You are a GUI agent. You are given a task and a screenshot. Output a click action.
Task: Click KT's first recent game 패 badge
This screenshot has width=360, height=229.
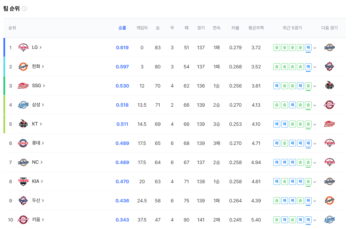click(x=277, y=124)
